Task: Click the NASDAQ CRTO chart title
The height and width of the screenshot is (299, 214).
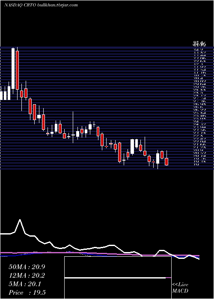Action: pyautogui.click(x=41, y=5)
